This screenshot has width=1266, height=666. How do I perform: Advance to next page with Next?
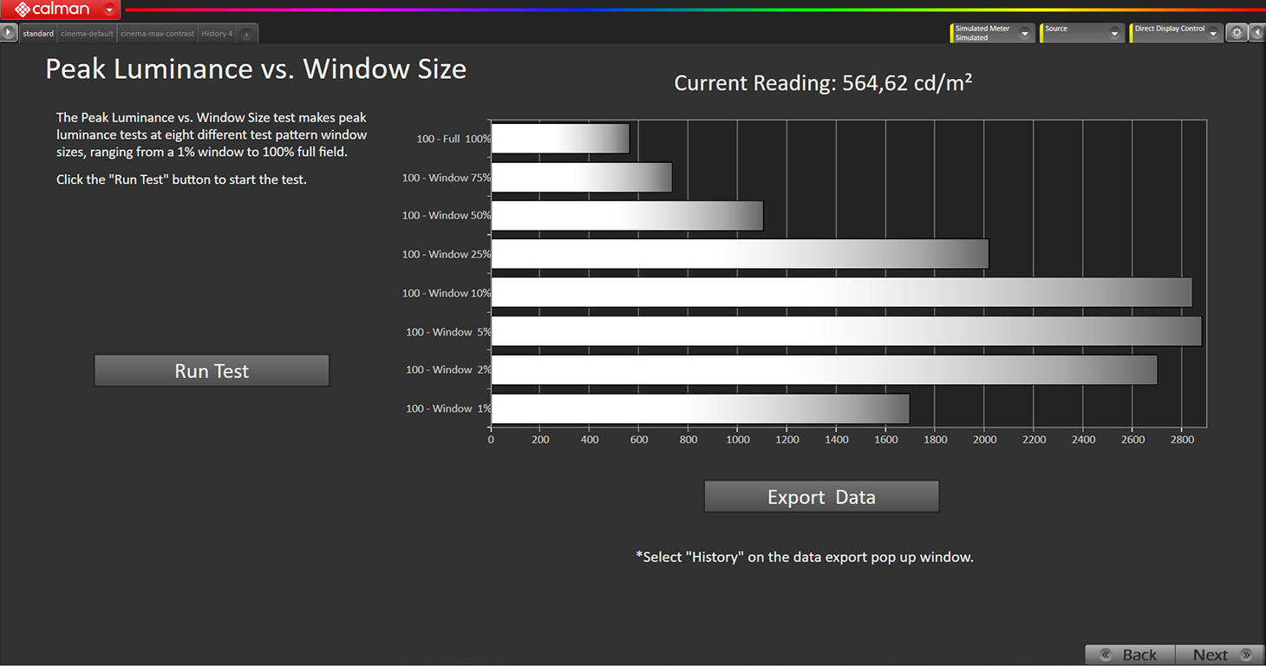(x=1220, y=655)
